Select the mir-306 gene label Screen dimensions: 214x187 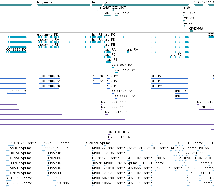click(189, 13)
